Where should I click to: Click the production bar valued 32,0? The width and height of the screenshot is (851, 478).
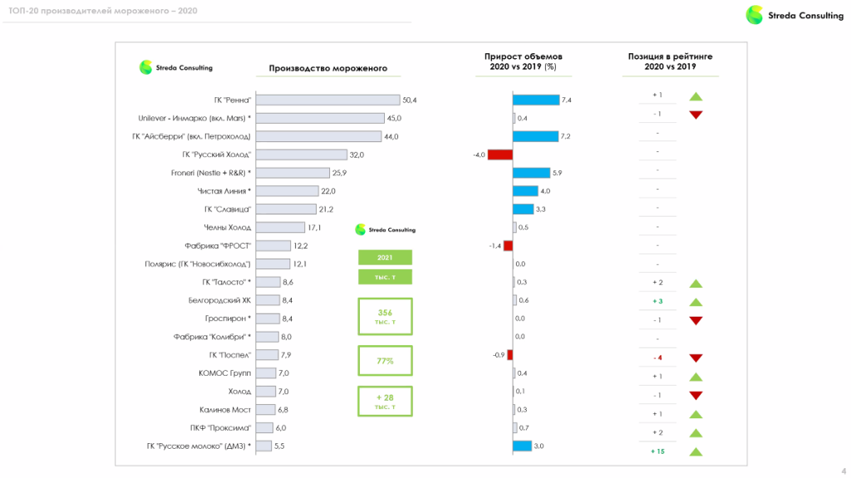(x=301, y=155)
